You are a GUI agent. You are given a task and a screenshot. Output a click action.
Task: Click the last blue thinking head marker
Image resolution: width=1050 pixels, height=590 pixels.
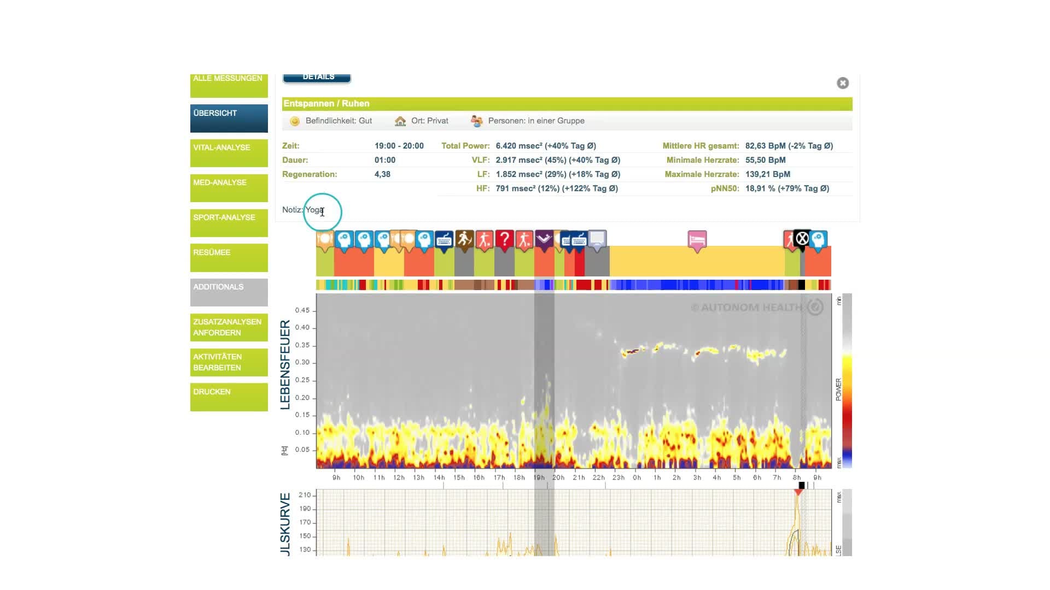pyautogui.click(x=818, y=239)
